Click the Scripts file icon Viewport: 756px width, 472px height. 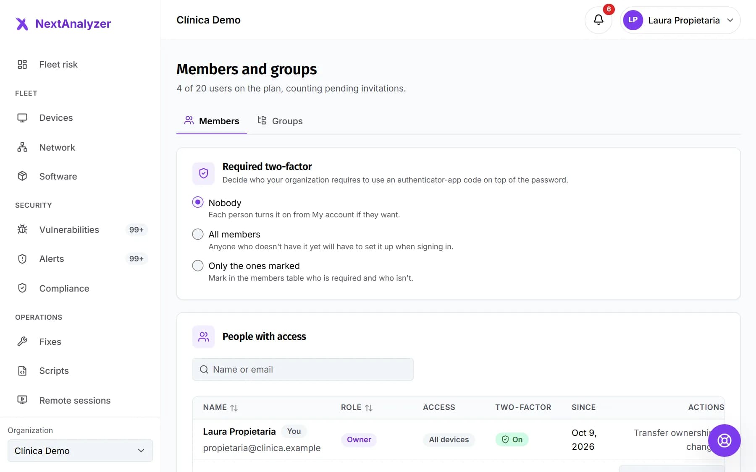(22, 371)
